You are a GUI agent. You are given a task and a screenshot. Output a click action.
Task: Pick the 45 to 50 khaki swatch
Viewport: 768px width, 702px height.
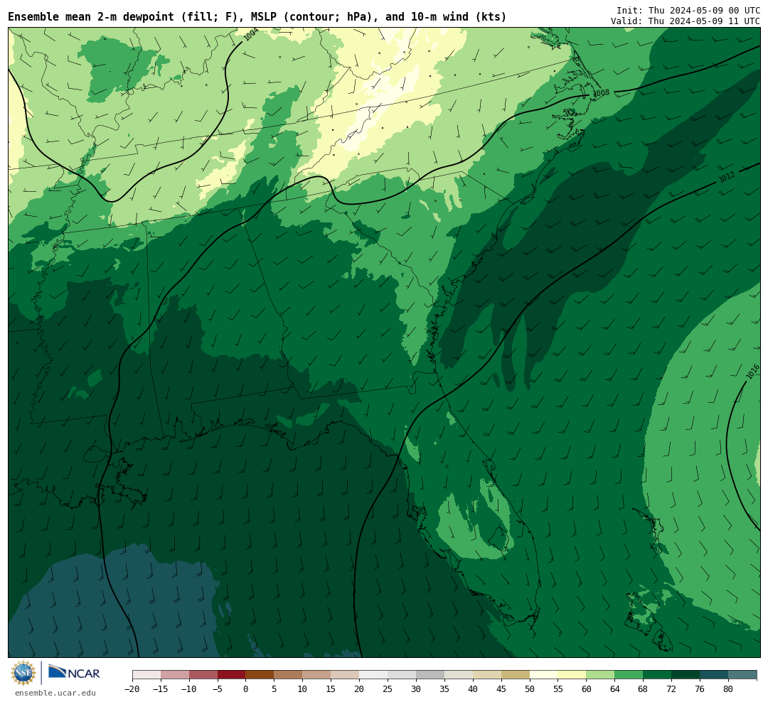point(516,675)
